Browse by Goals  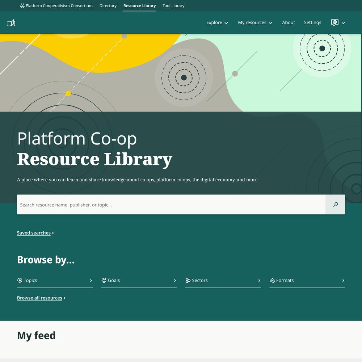click(x=139, y=281)
